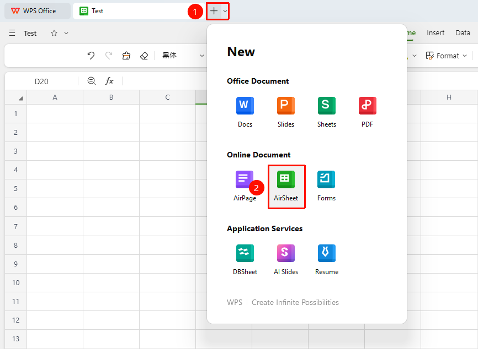Open the AI Slides service
Viewport: 478px width, 349px height.
(286, 260)
